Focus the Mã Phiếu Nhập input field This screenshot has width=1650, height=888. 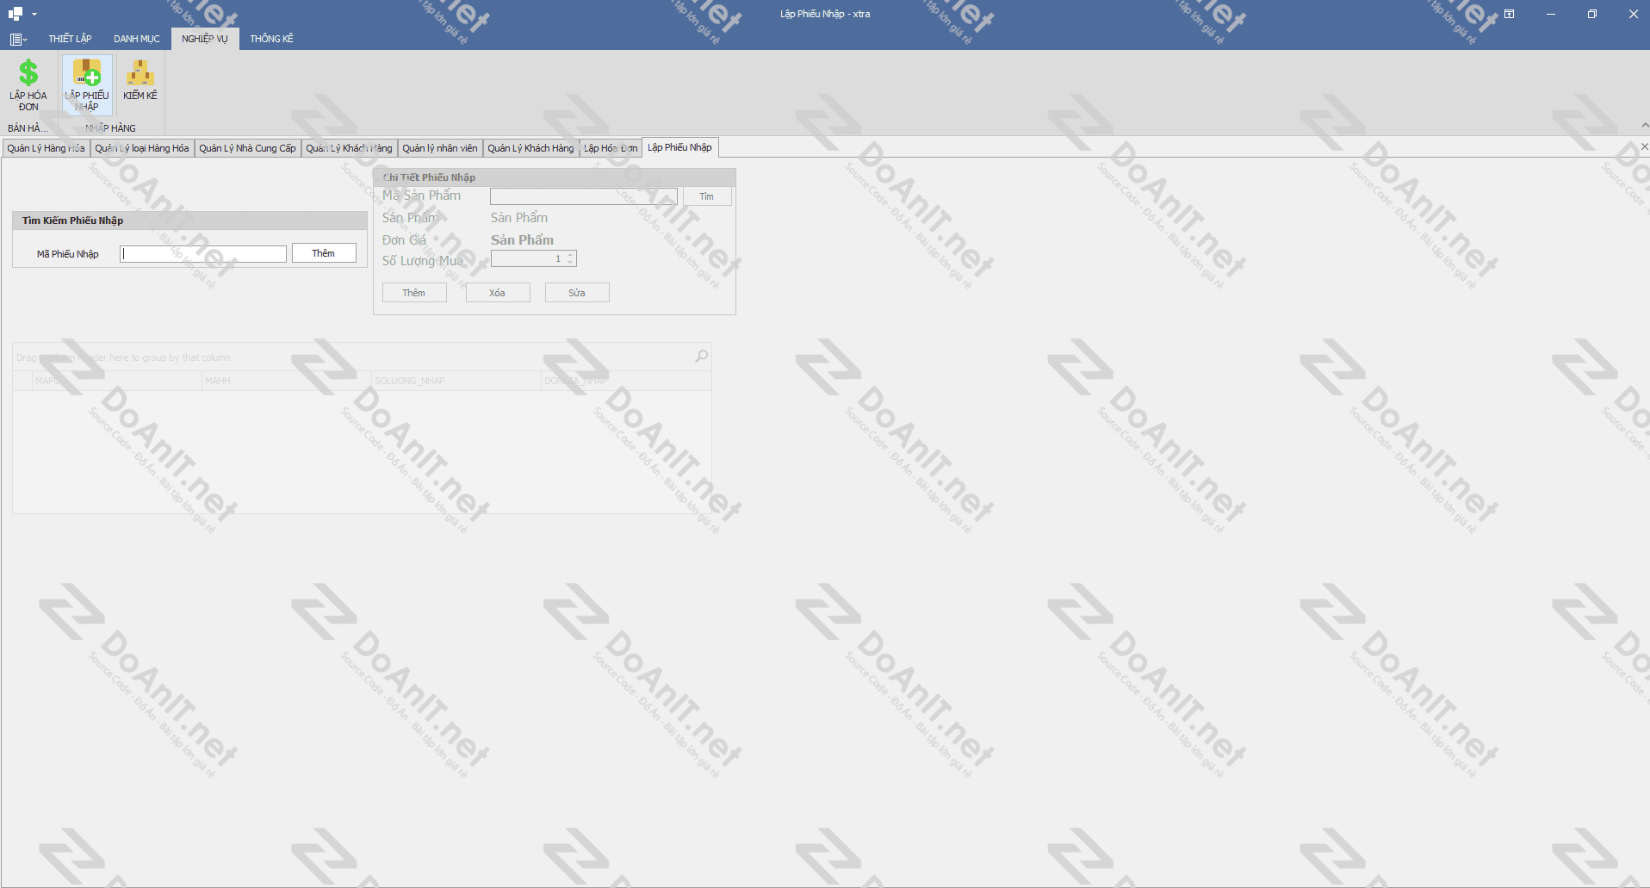click(x=203, y=254)
